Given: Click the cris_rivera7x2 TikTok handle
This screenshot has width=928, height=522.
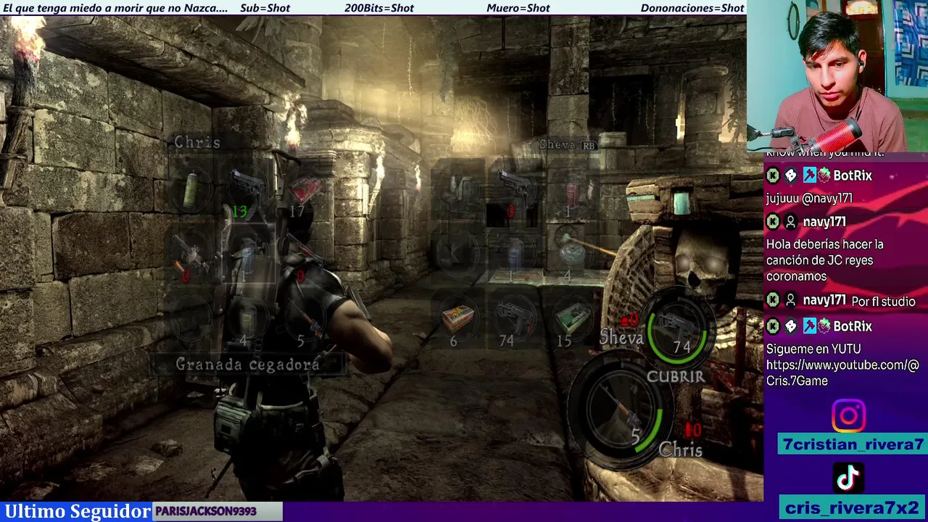Looking at the screenshot, I should coord(852,508).
